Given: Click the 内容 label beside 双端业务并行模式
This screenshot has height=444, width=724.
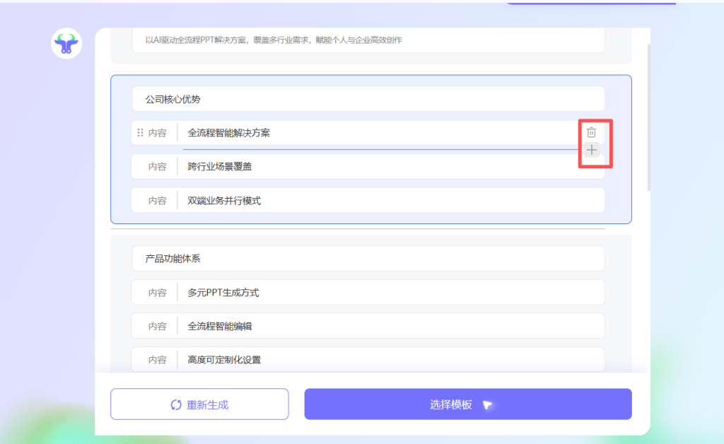Looking at the screenshot, I should pyautogui.click(x=157, y=201).
